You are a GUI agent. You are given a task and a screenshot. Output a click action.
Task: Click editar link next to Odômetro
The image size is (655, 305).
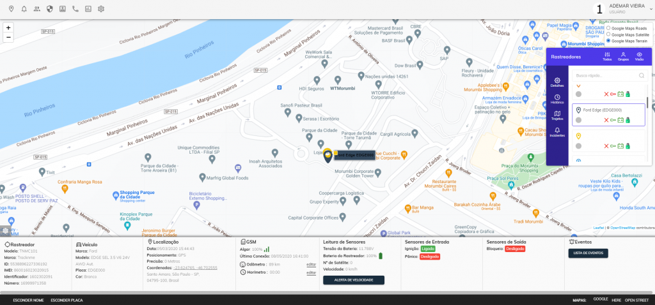312,265
